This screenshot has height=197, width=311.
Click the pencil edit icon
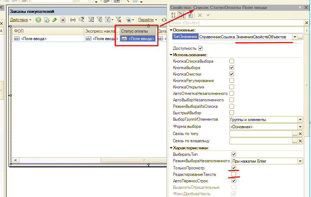coord(54,20)
